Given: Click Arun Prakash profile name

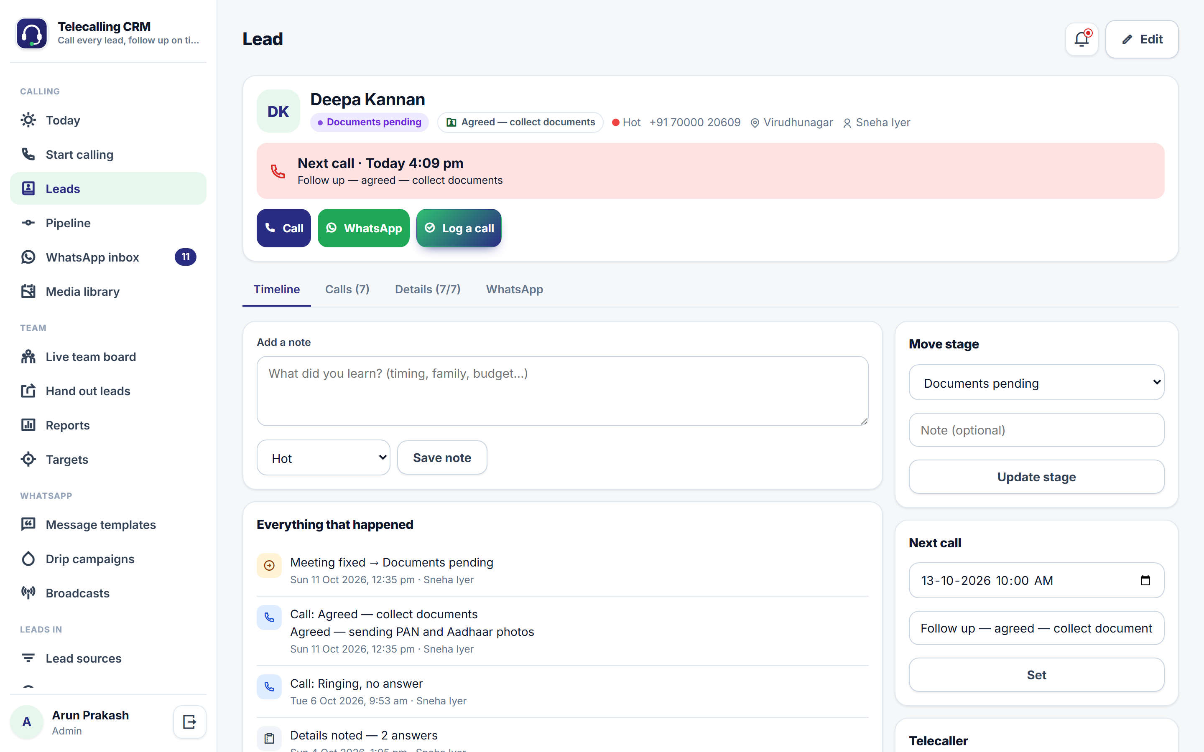Looking at the screenshot, I should [90, 715].
